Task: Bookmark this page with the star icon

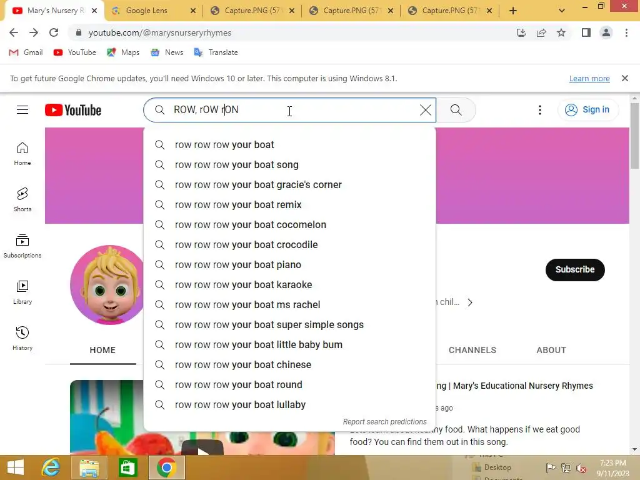Action: coord(561,32)
